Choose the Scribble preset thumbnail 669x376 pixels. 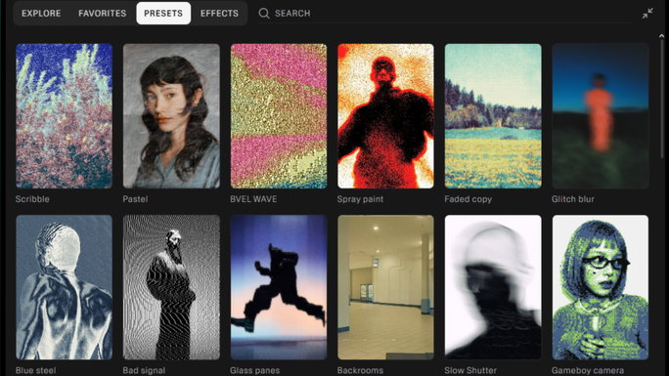tap(64, 116)
